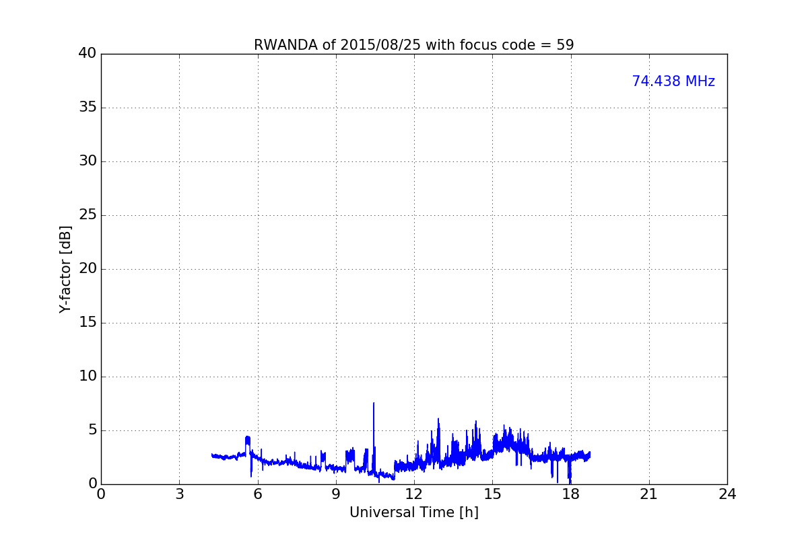Click y-axis tick value 5
This screenshot has height=538, width=808.
tap(92, 430)
